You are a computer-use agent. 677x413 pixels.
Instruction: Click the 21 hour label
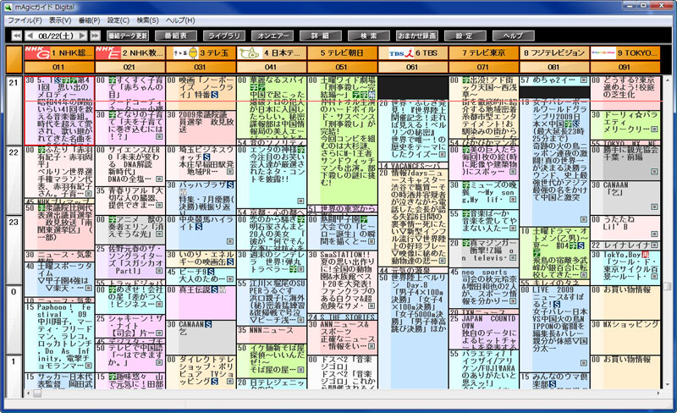pos(14,111)
